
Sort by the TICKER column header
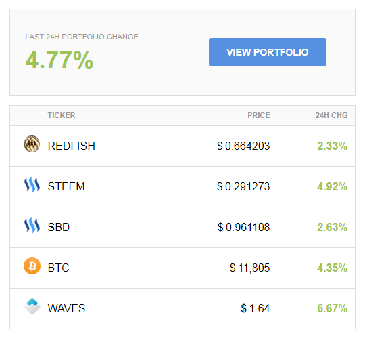(x=62, y=115)
